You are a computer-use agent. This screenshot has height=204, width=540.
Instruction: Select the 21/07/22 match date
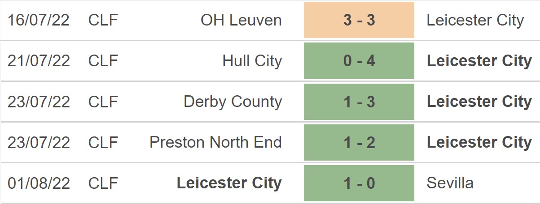(x=39, y=61)
